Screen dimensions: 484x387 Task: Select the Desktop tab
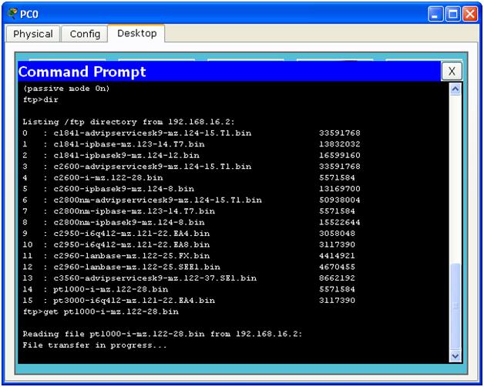pyautogui.click(x=136, y=33)
